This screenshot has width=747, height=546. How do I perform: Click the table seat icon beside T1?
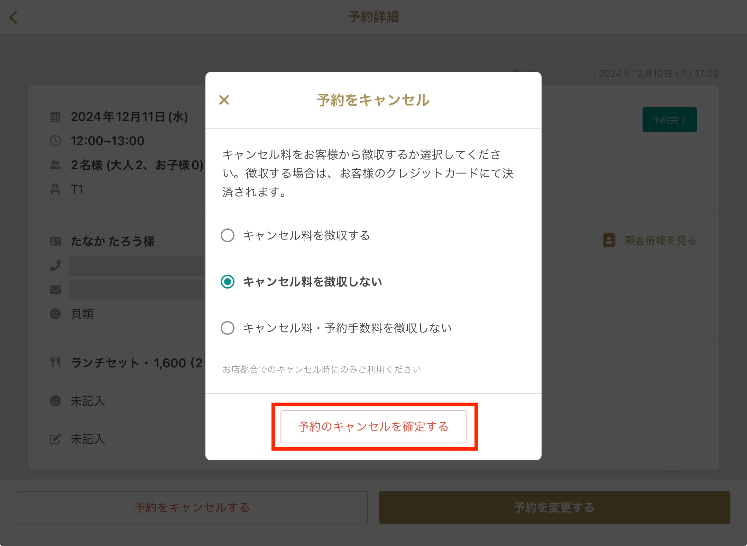click(55, 189)
